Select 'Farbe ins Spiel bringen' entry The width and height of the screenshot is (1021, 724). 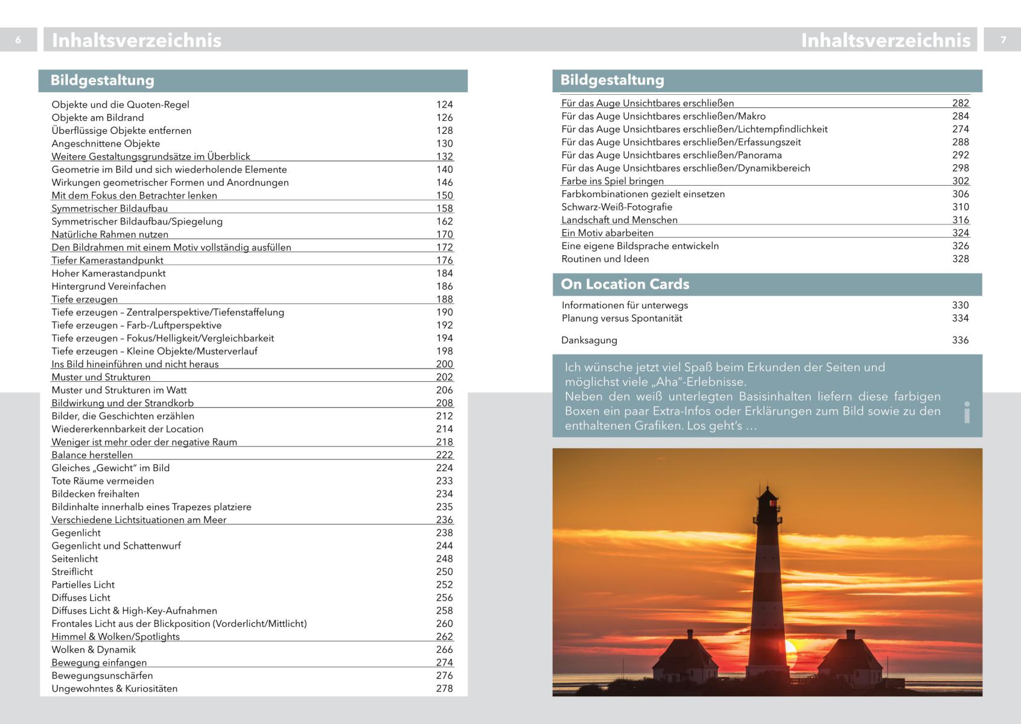pos(612,181)
